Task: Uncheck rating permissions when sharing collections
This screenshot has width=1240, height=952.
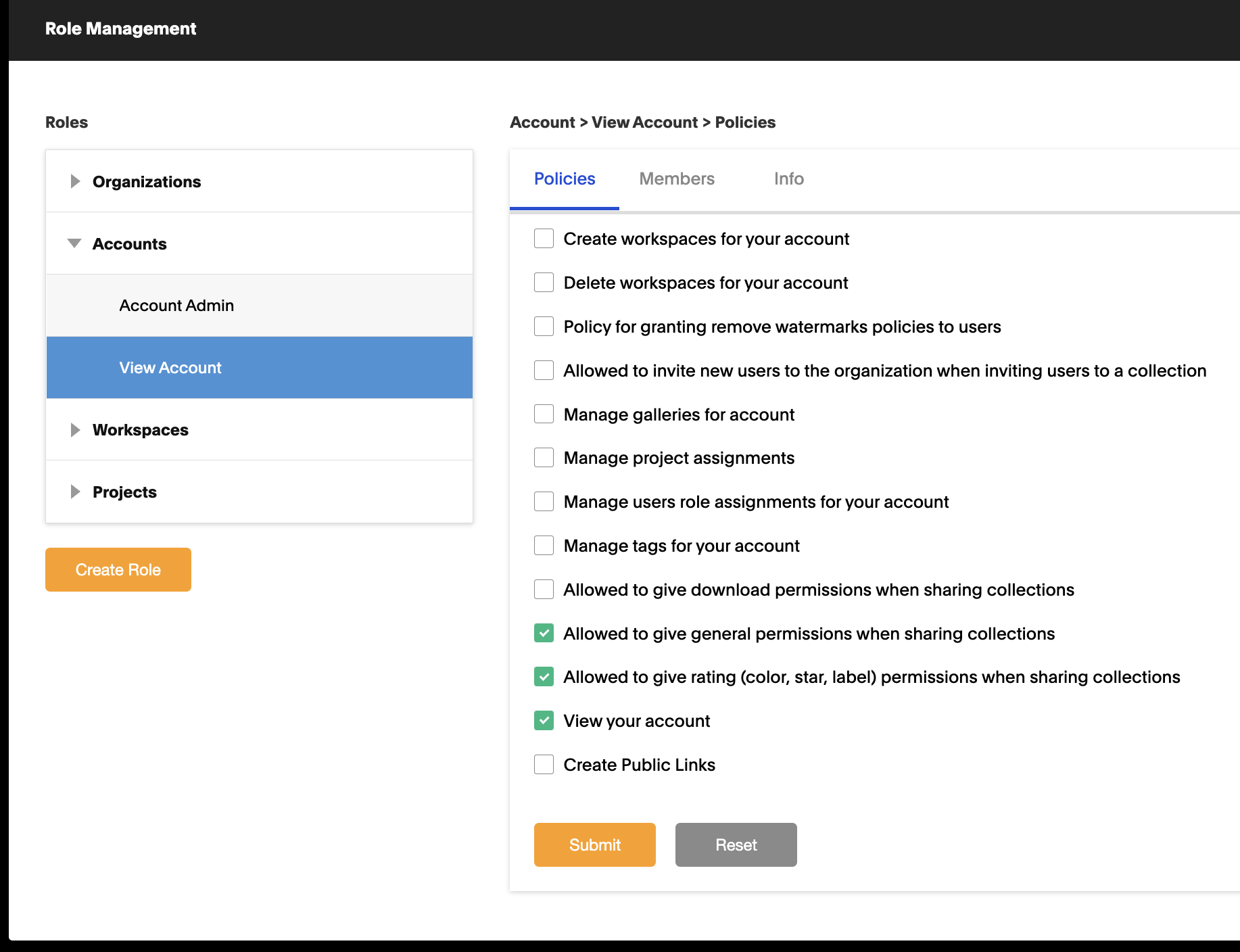Action: [544, 677]
